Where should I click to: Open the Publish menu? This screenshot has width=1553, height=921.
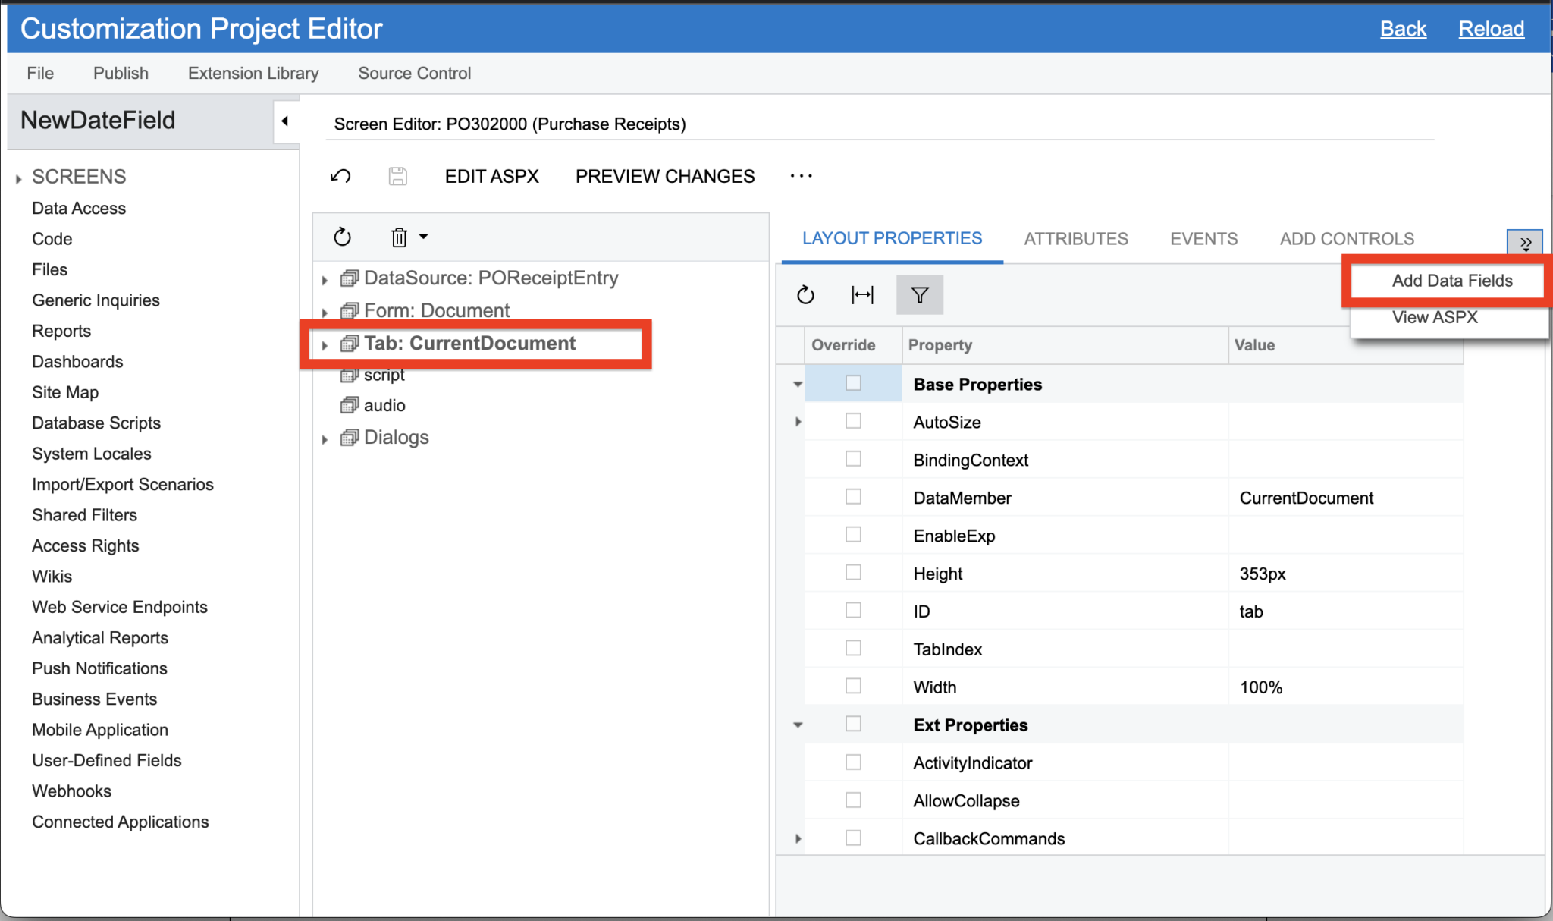120,73
